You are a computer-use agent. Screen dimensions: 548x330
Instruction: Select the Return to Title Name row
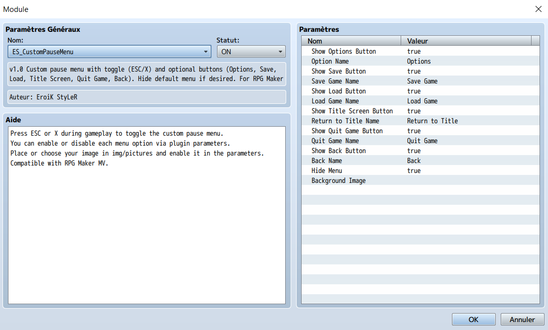421,121
